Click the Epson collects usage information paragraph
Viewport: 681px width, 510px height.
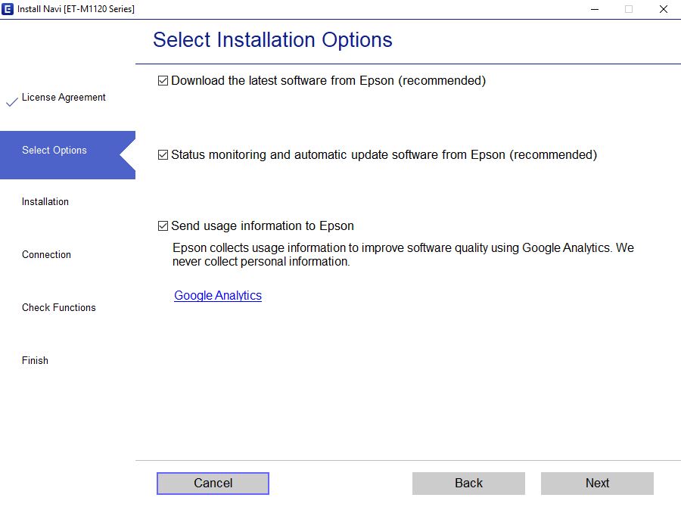pos(403,254)
